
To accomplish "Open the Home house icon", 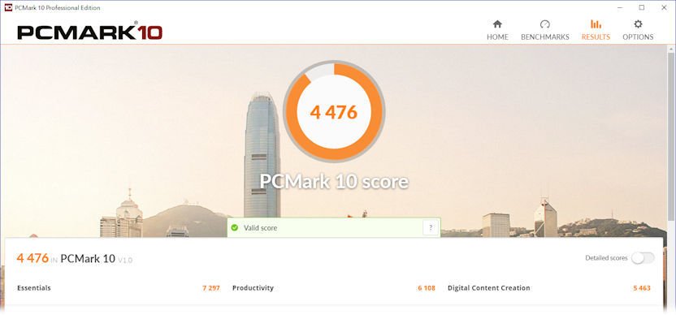I will click(x=497, y=24).
